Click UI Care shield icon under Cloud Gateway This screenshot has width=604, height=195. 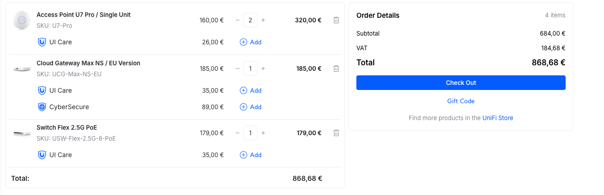pyautogui.click(x=42, y=90)
